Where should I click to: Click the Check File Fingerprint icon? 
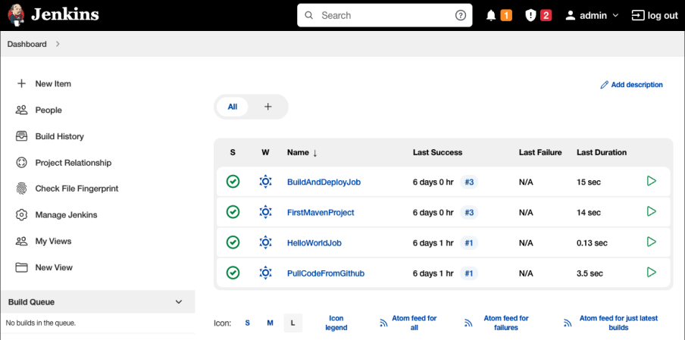click(x=21, y=189)
